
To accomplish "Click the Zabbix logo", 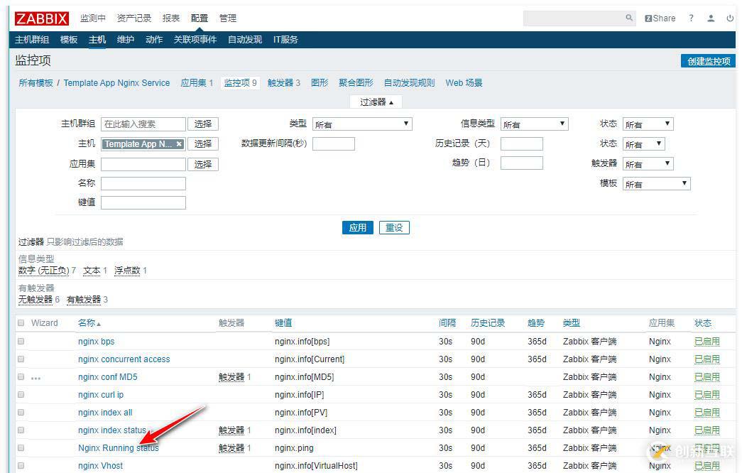I will [x=42, y=18].
